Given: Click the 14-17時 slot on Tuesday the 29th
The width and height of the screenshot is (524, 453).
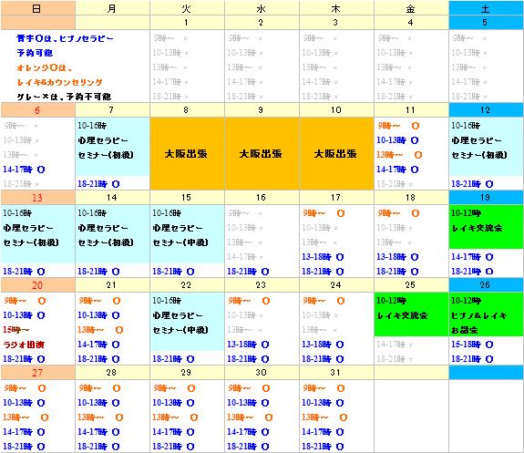Looking at the screenshot, I should tap(173, 432).
